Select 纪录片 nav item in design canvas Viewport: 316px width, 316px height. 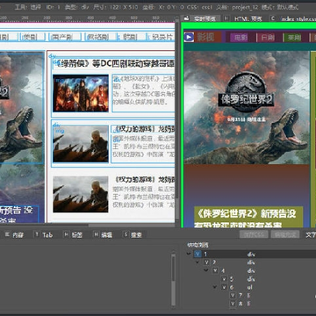[x=162, y=37]
